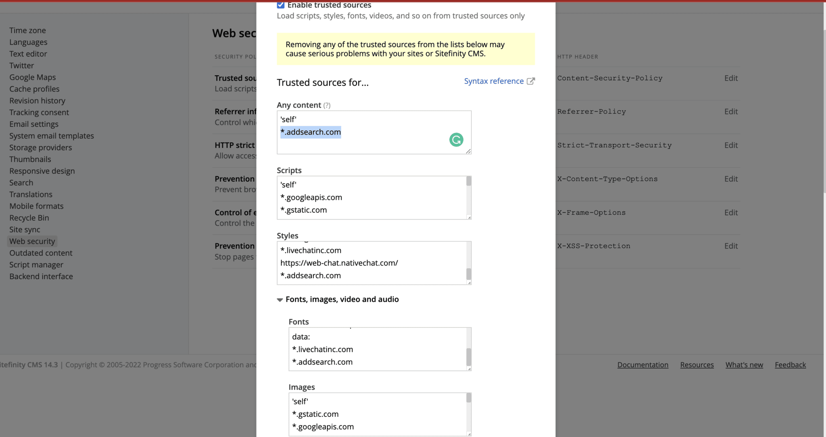Uncheck Enable trusted sources checkbox

[x=281, y=5]
